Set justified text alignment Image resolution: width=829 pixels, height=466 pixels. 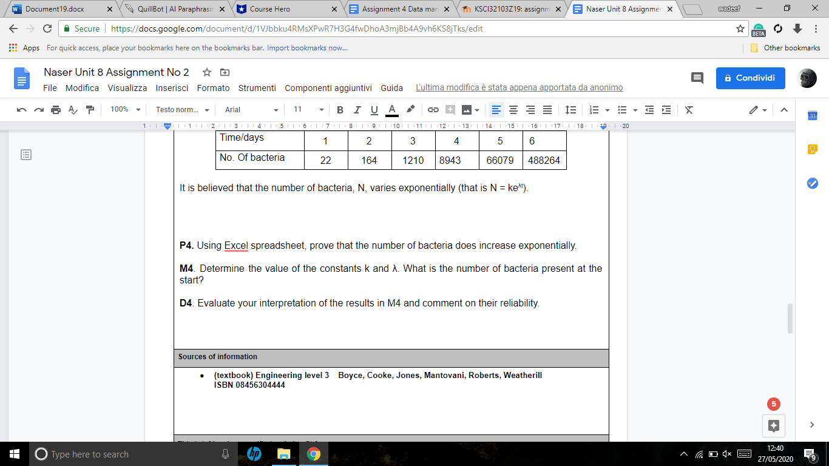[x=547, y=110]
